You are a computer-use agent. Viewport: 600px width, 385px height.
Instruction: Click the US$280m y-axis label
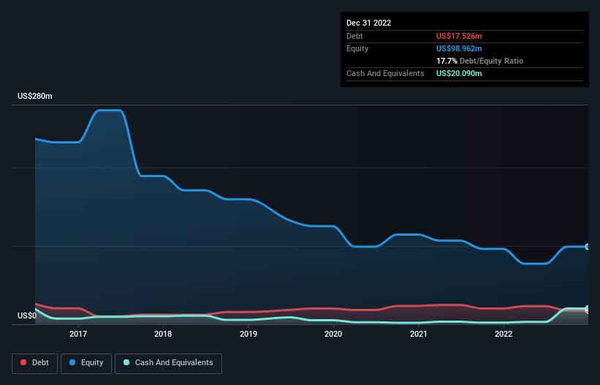pyautogui.click(x=35, y=96)
